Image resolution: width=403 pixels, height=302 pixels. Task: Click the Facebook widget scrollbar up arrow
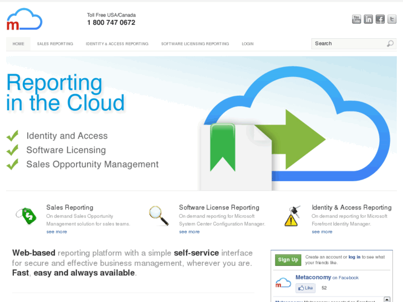tap(387, 299)
